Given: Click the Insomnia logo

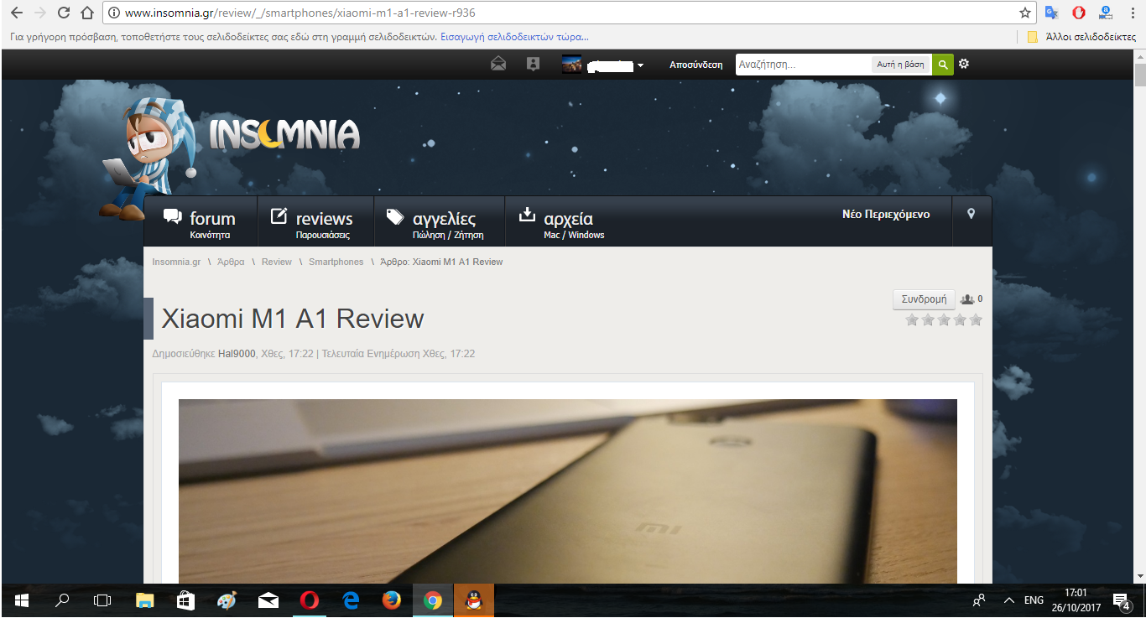Looking at the screenshot, I should click(x=284, y=134).
